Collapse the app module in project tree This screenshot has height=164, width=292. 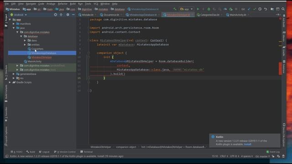tap(10, 20)
